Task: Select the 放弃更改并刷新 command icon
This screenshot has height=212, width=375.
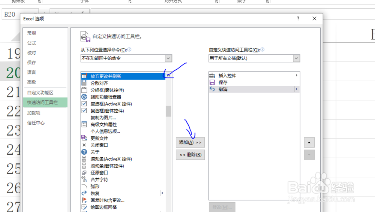Action: coord(84,76)
